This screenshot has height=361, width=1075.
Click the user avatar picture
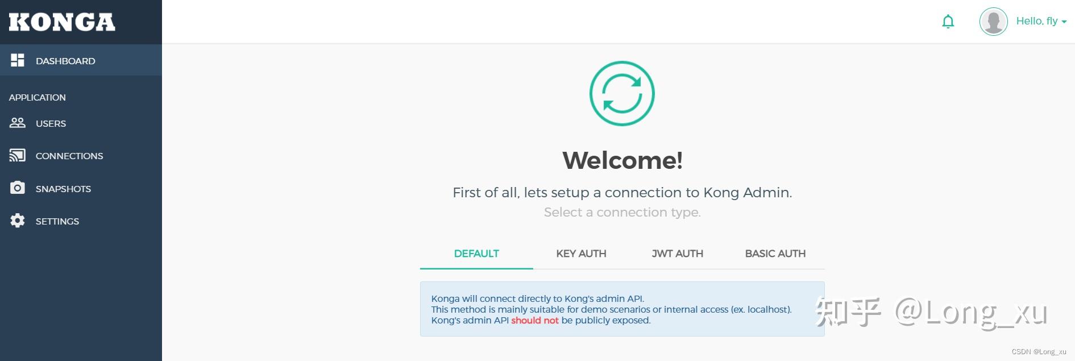click(993, 22)
